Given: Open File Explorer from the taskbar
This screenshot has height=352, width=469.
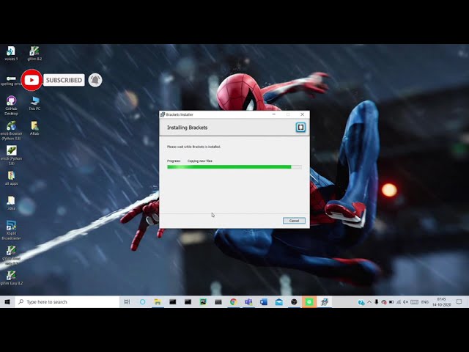Looking at the screenshot, I should tap(158, 301).
